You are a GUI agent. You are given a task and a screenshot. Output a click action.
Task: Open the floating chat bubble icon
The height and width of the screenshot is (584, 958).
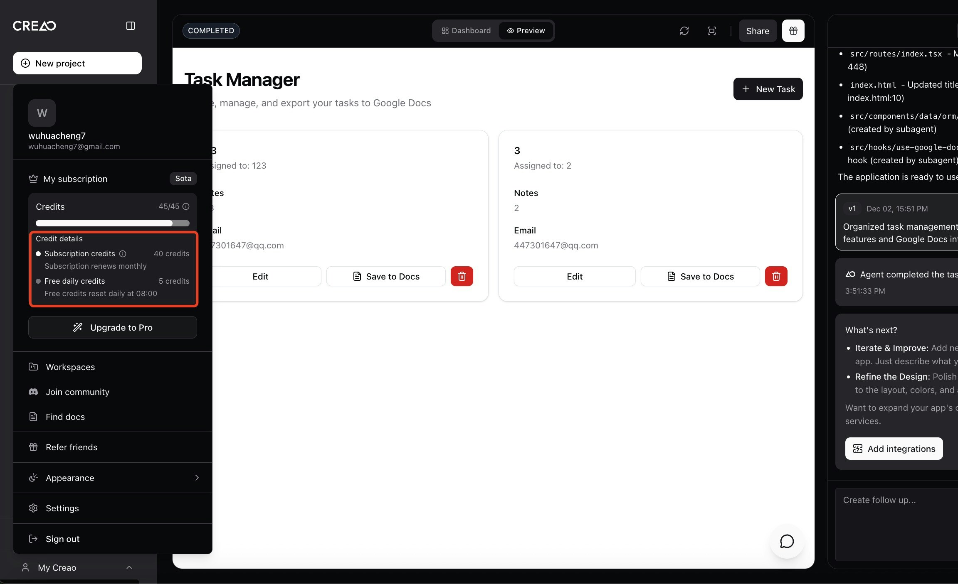(787, 541)
